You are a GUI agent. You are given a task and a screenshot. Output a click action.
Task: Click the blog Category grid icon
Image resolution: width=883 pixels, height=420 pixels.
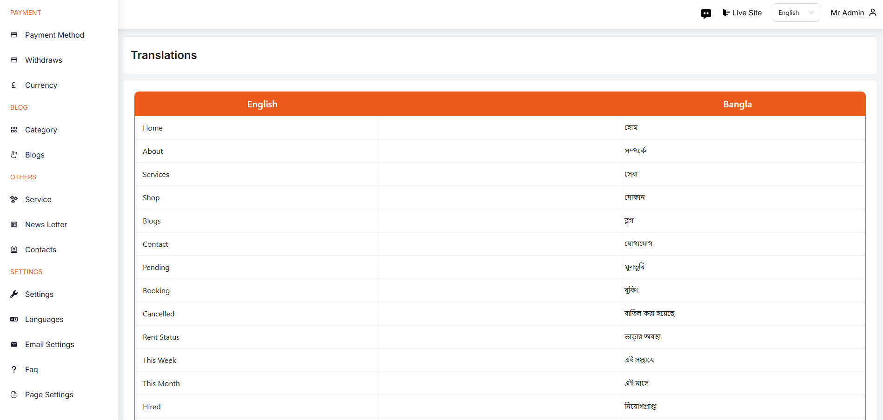point(14,130)
